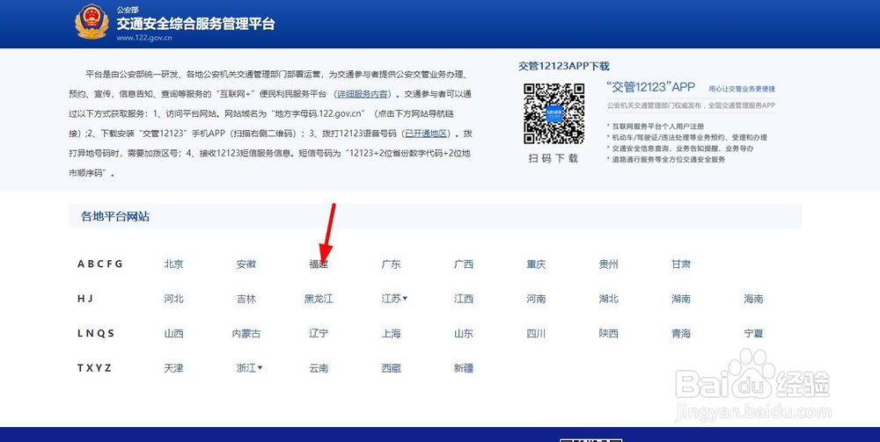Click the 互联网服务平台个人用户注册 bullet
This screenshot has width=880, height=442.
pos(655,127)
